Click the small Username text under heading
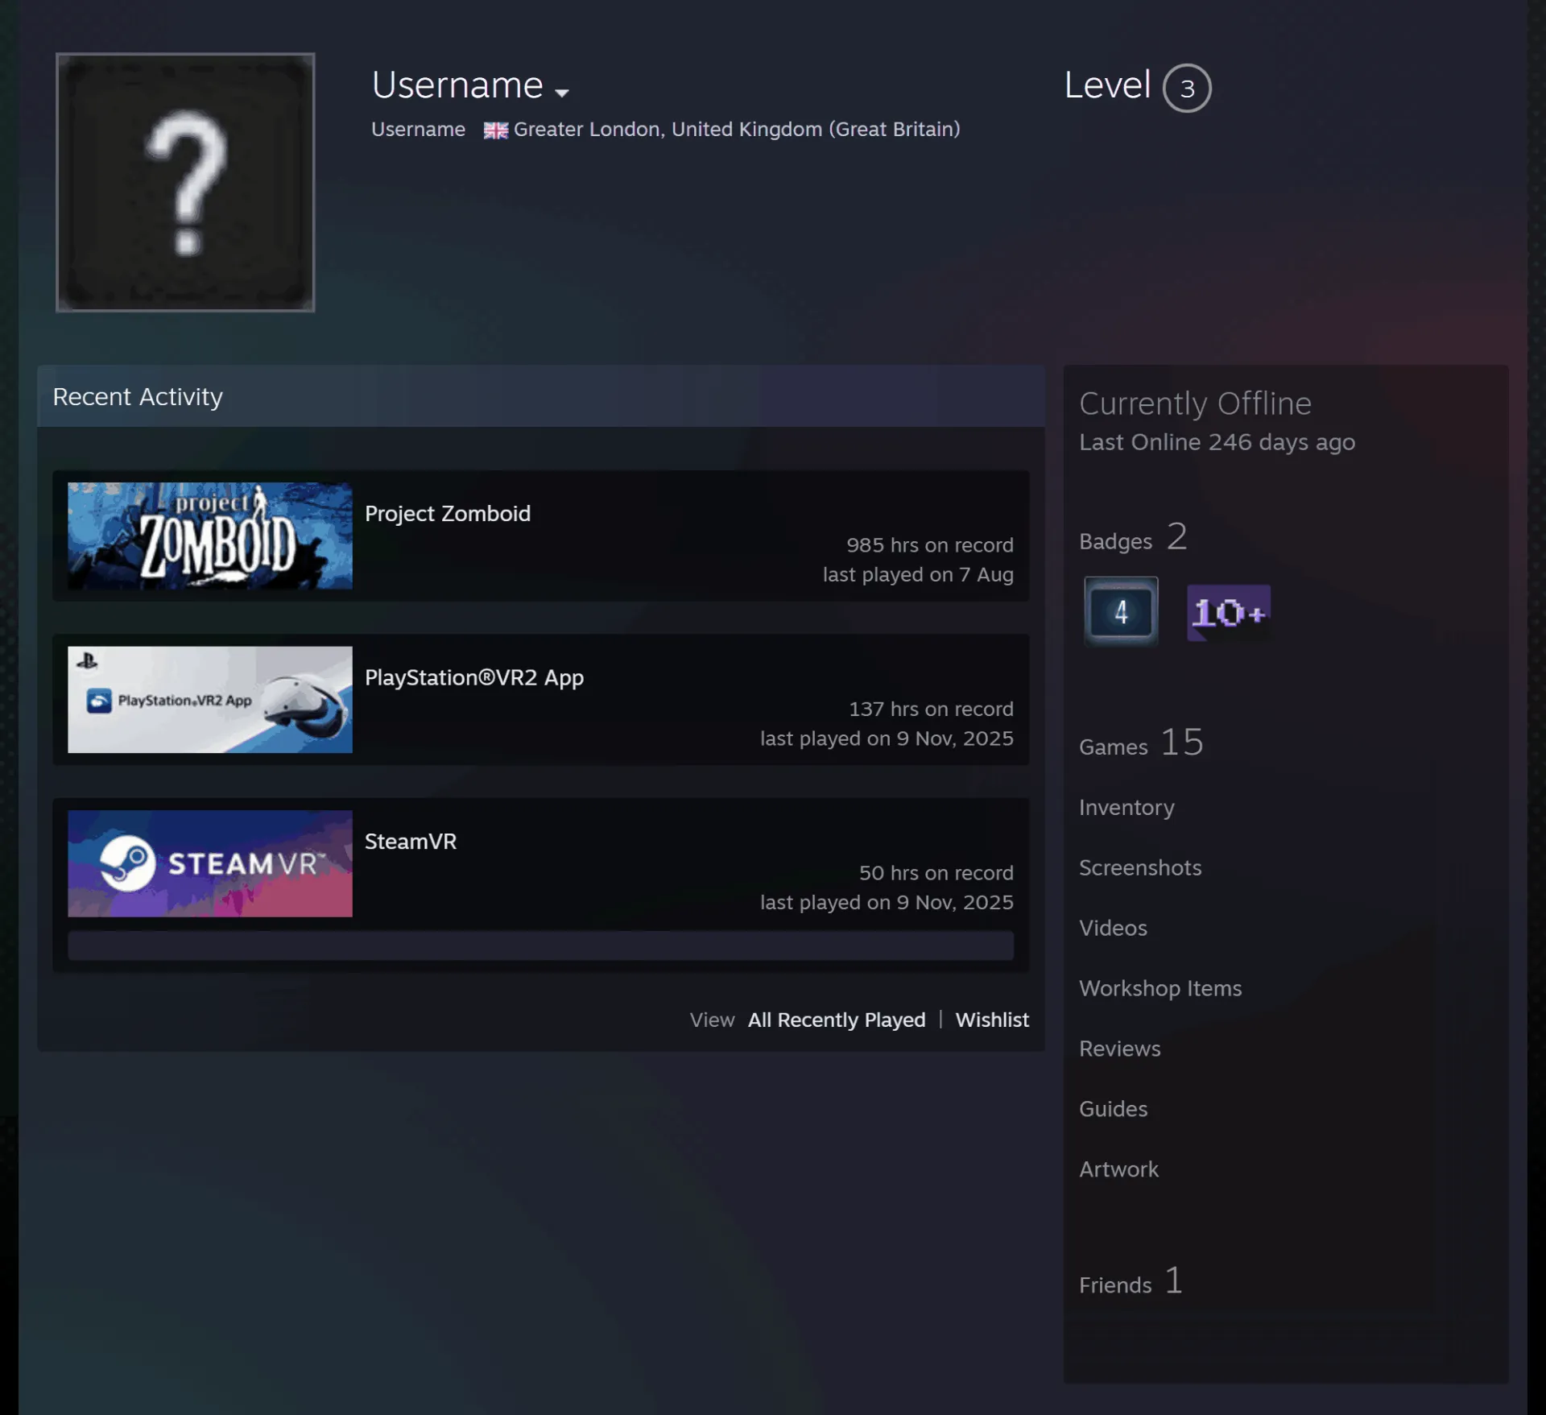The height and width of the screenshot is (1415, 1546). tap(418, 130)
